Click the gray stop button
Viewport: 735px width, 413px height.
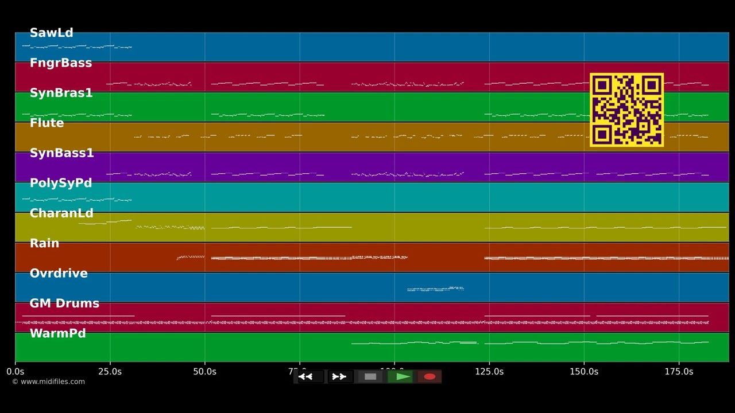pos(370,377)
